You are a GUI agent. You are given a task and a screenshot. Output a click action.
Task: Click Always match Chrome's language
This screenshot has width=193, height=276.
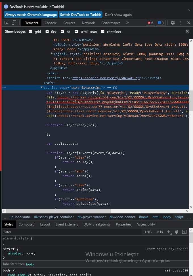pos(31,15)
